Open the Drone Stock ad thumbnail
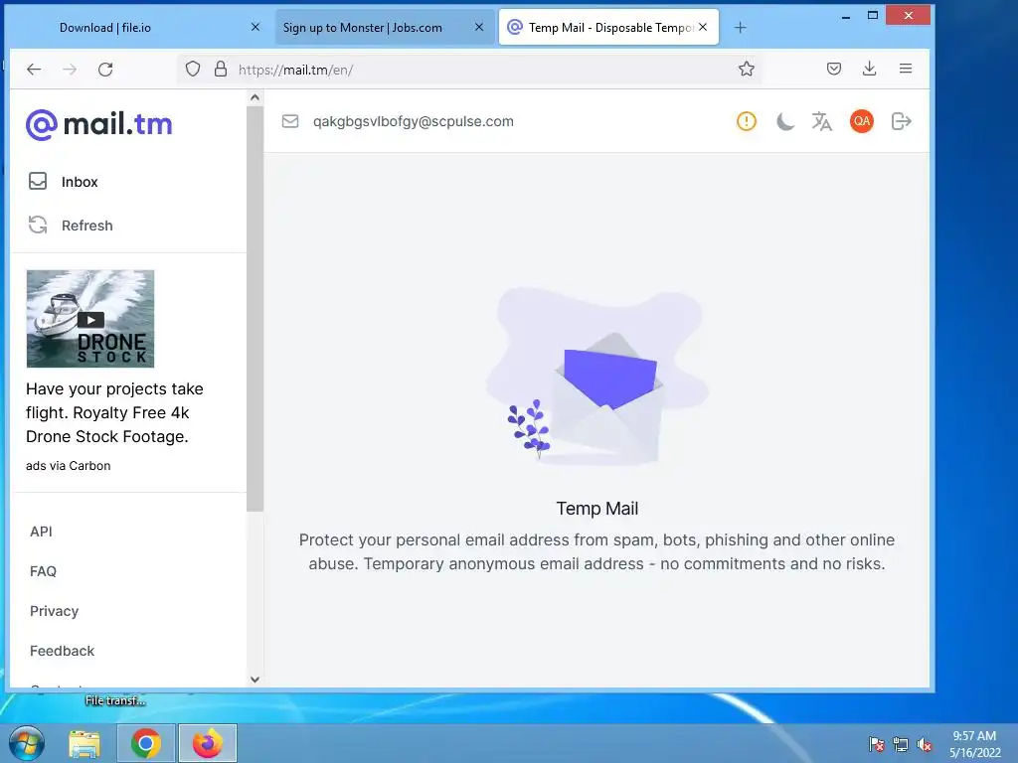This screenshot has height=763, width=1018. 90,319
